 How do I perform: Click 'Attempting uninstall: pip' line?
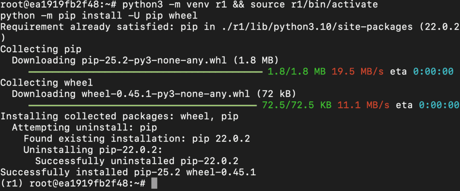coord(84,128)
